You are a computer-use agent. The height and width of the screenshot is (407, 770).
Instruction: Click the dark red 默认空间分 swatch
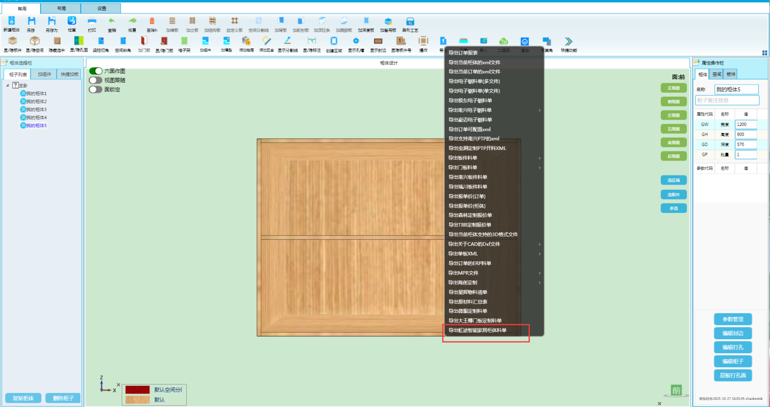[x=138, y=390]
